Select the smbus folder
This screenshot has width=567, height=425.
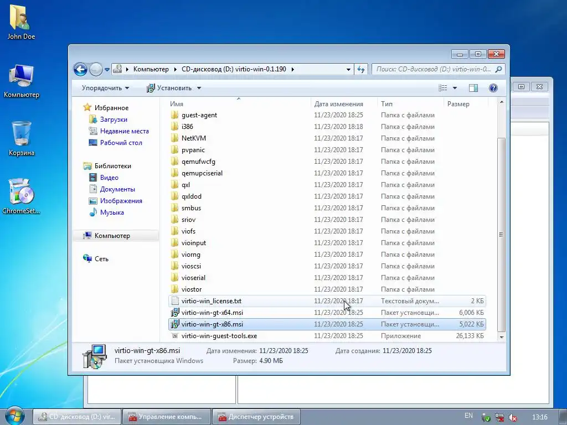(x=191, y=208)
